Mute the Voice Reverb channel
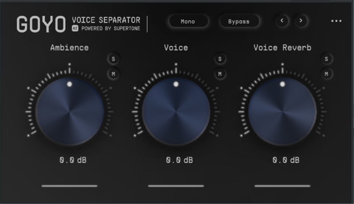 tap(327, 73)
